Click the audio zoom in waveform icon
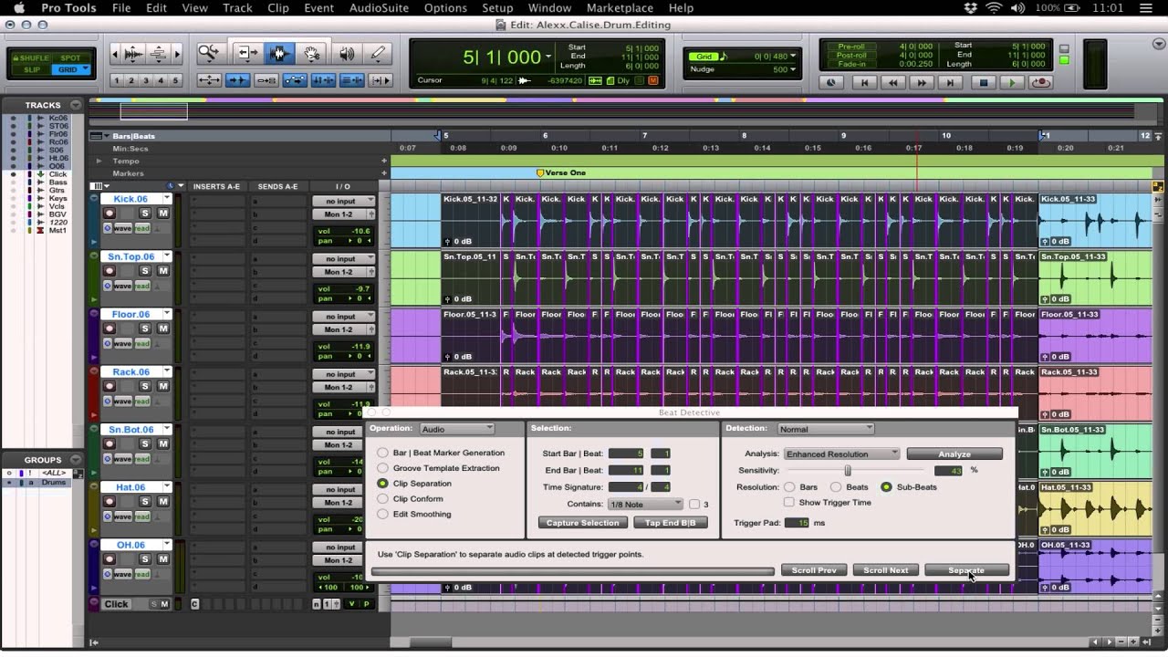This screenshot has width=1168, height=657. pos(133,54)
